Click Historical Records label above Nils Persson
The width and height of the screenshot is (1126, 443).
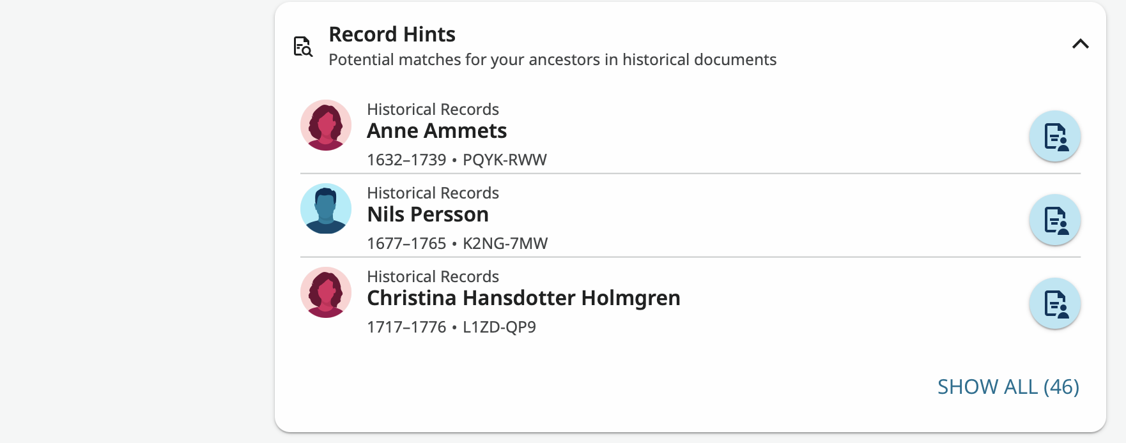[433, 193]
